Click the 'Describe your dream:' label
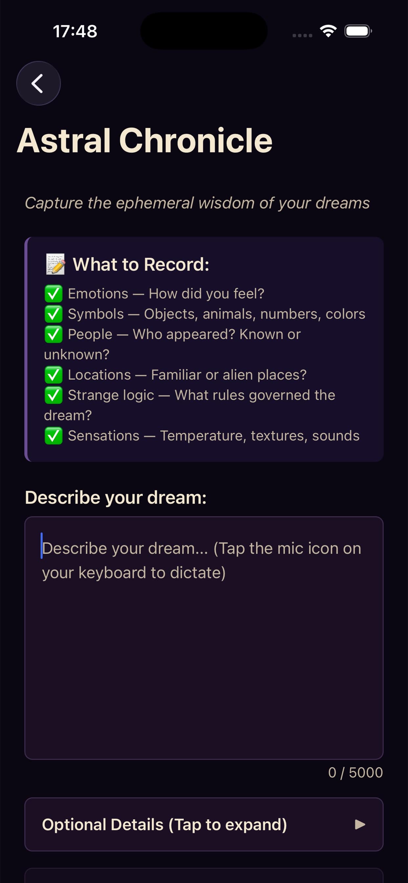This screenshot has width=408, height=883. pos(116,497)
